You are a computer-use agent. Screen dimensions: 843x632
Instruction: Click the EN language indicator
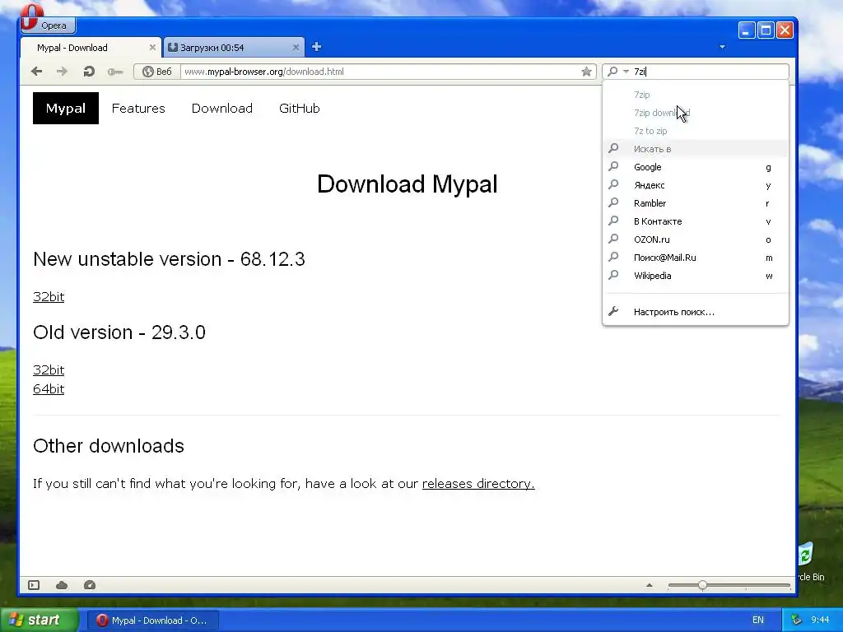click(758, 620)
